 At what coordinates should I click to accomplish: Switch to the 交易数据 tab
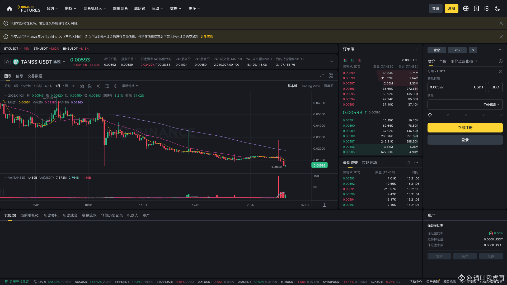34,76
